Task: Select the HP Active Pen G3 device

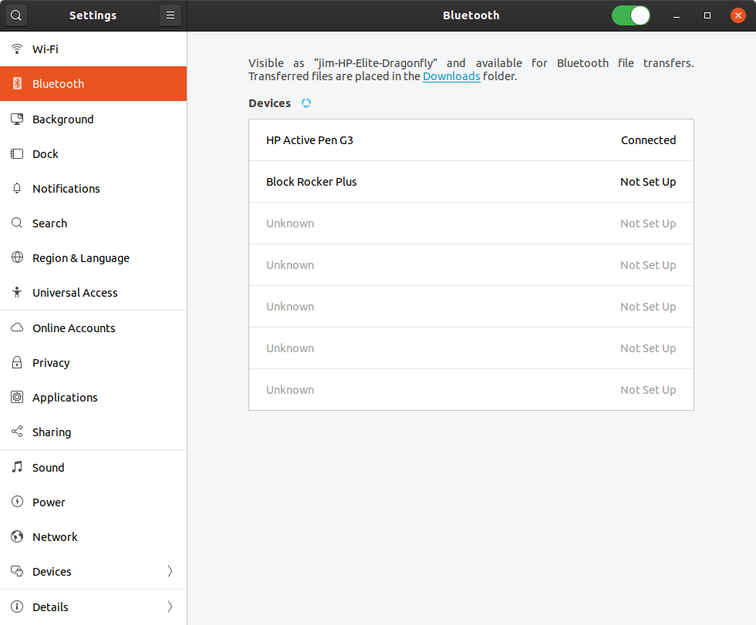Action: pos(471,140)
